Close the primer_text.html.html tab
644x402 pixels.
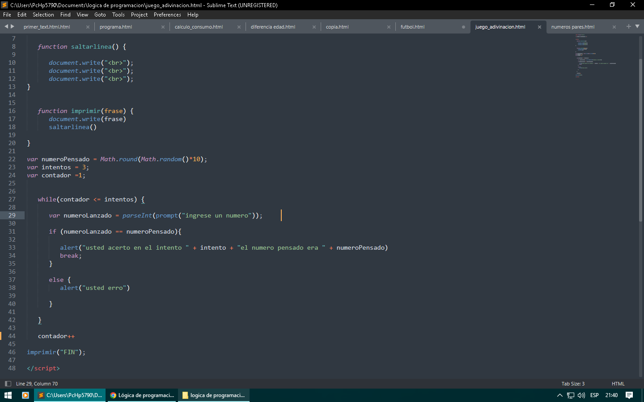[x=88, y=27]
